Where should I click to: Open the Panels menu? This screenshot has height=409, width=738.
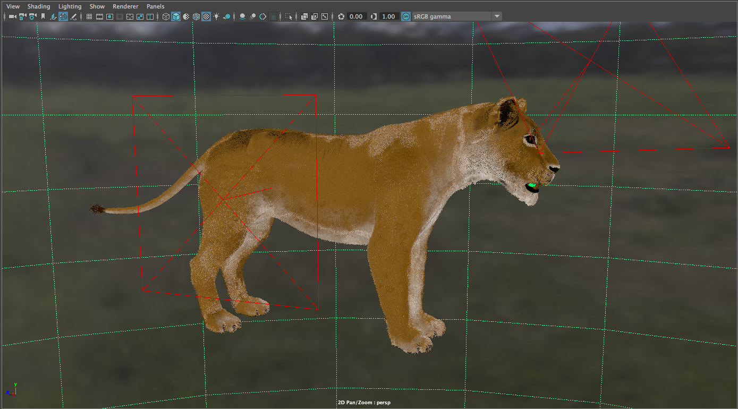click(x=155, y=6)
